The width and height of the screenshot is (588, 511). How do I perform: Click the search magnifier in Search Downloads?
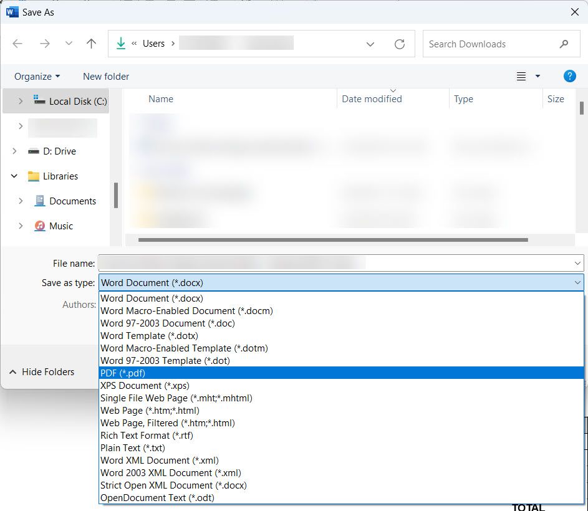coord(564,44)
